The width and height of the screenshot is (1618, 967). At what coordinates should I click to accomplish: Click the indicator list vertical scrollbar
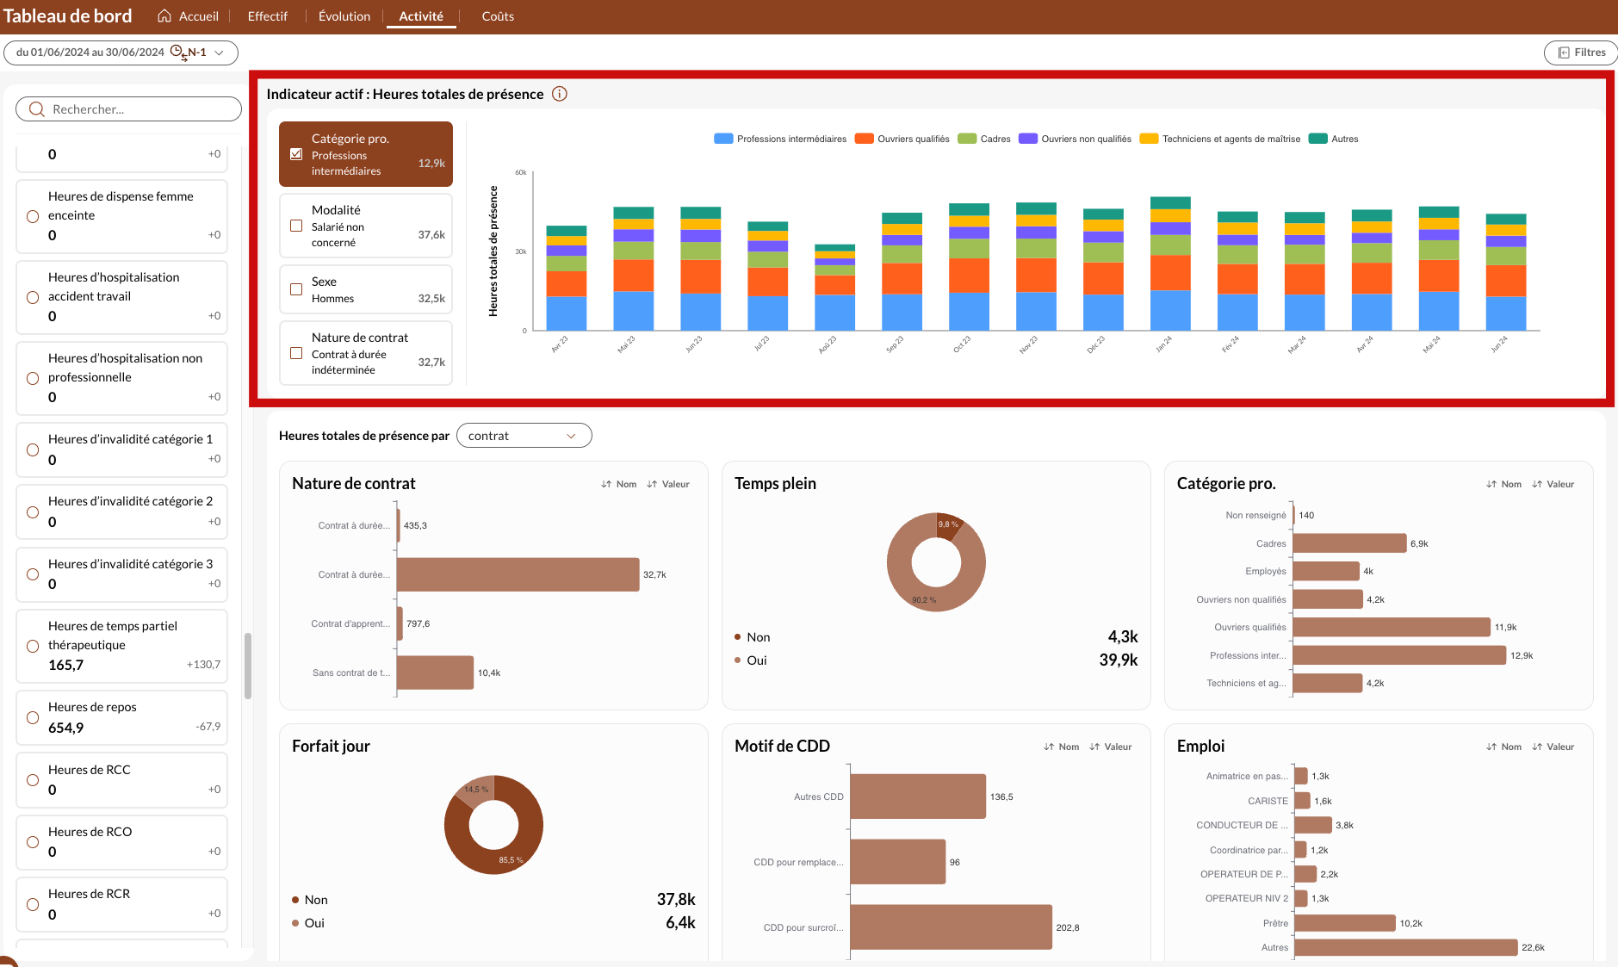pos(248,666)
